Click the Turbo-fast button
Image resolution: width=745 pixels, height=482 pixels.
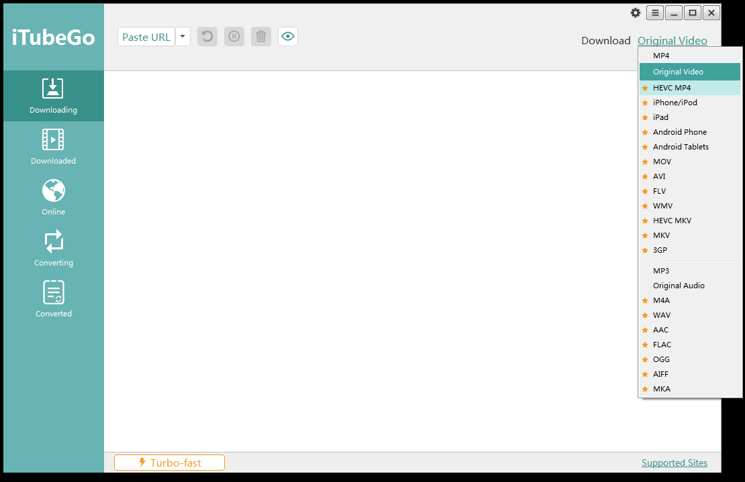tap(169, 463)
